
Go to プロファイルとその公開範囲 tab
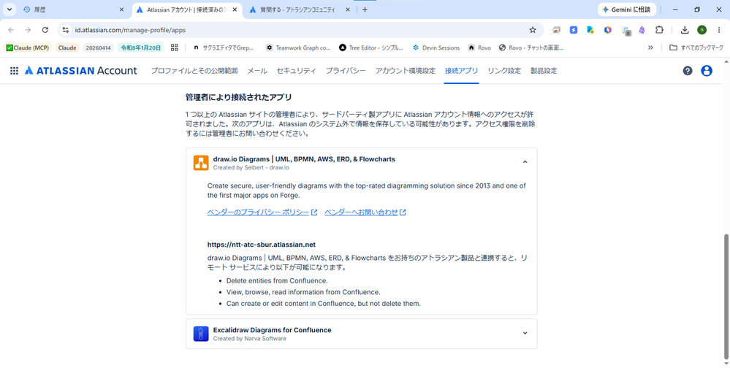(x=194, y=71)
